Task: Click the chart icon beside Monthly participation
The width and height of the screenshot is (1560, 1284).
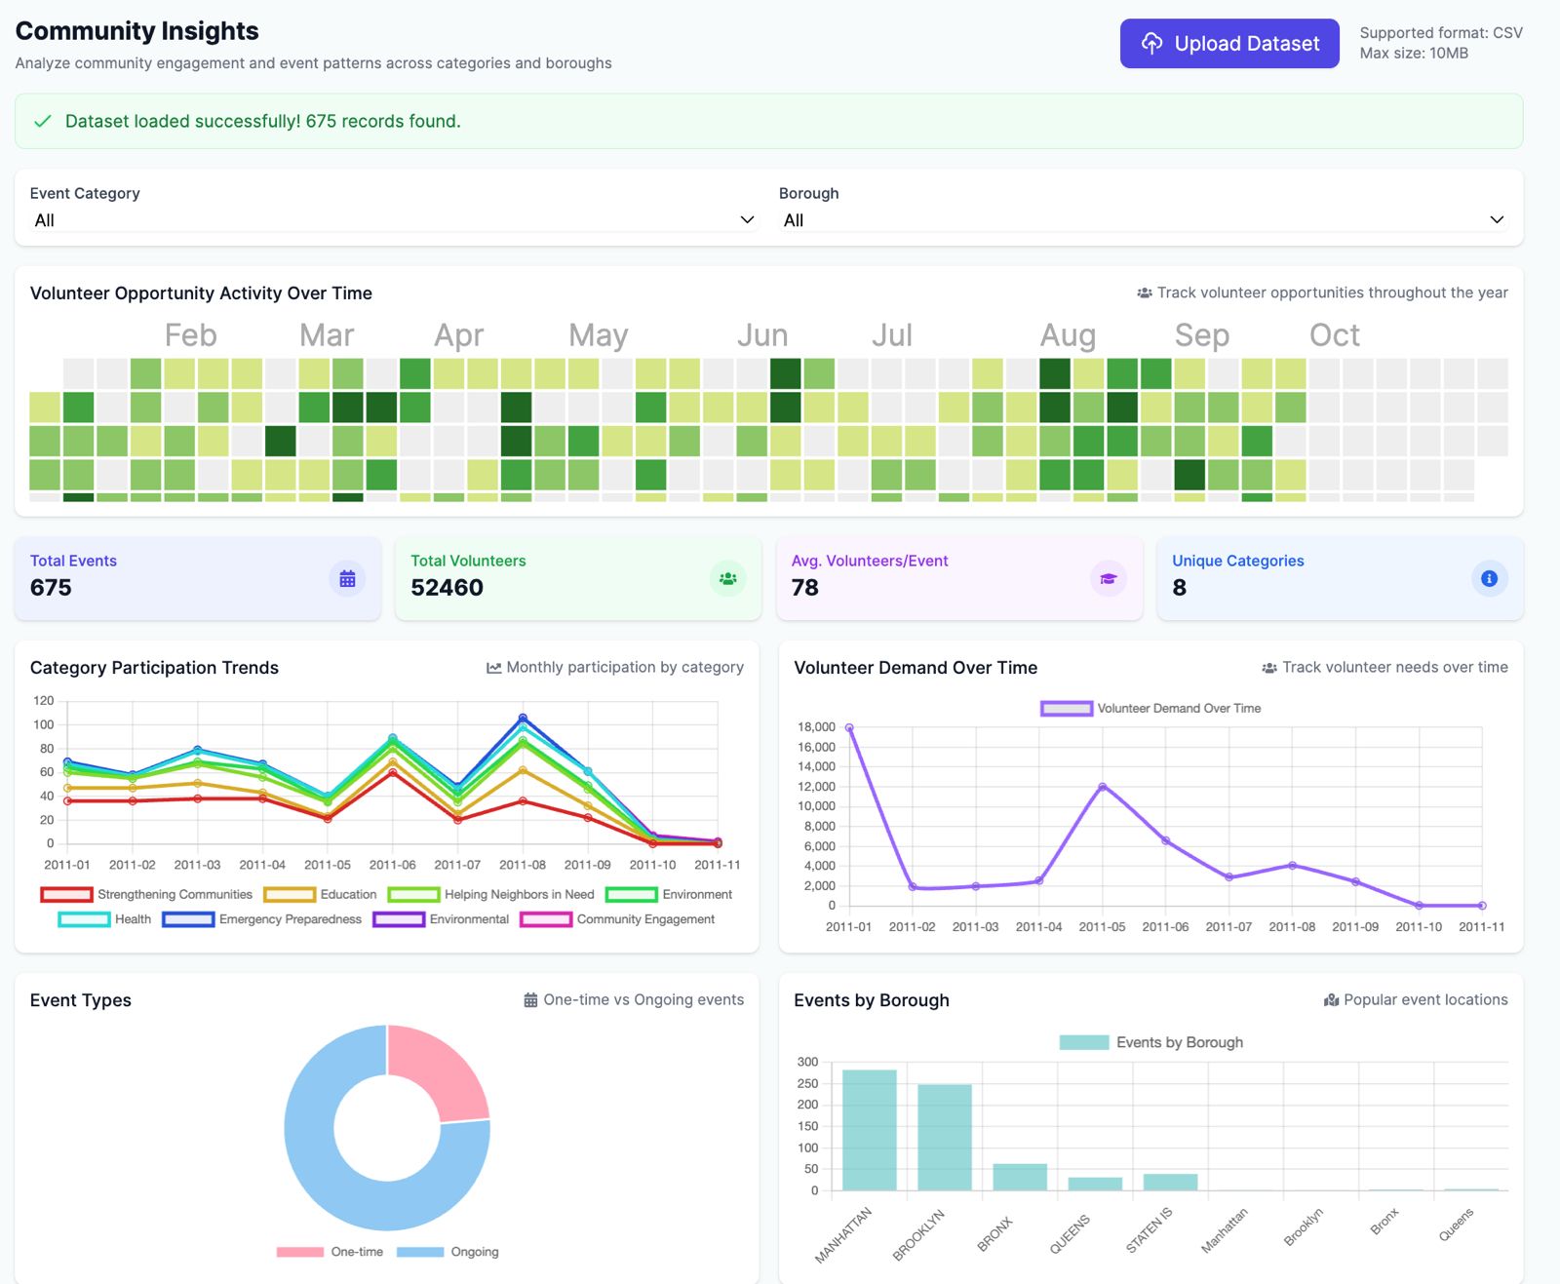Action: point(494,668)
